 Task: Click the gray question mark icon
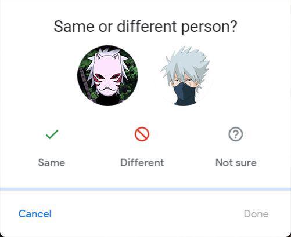click(x=235, y=134)
